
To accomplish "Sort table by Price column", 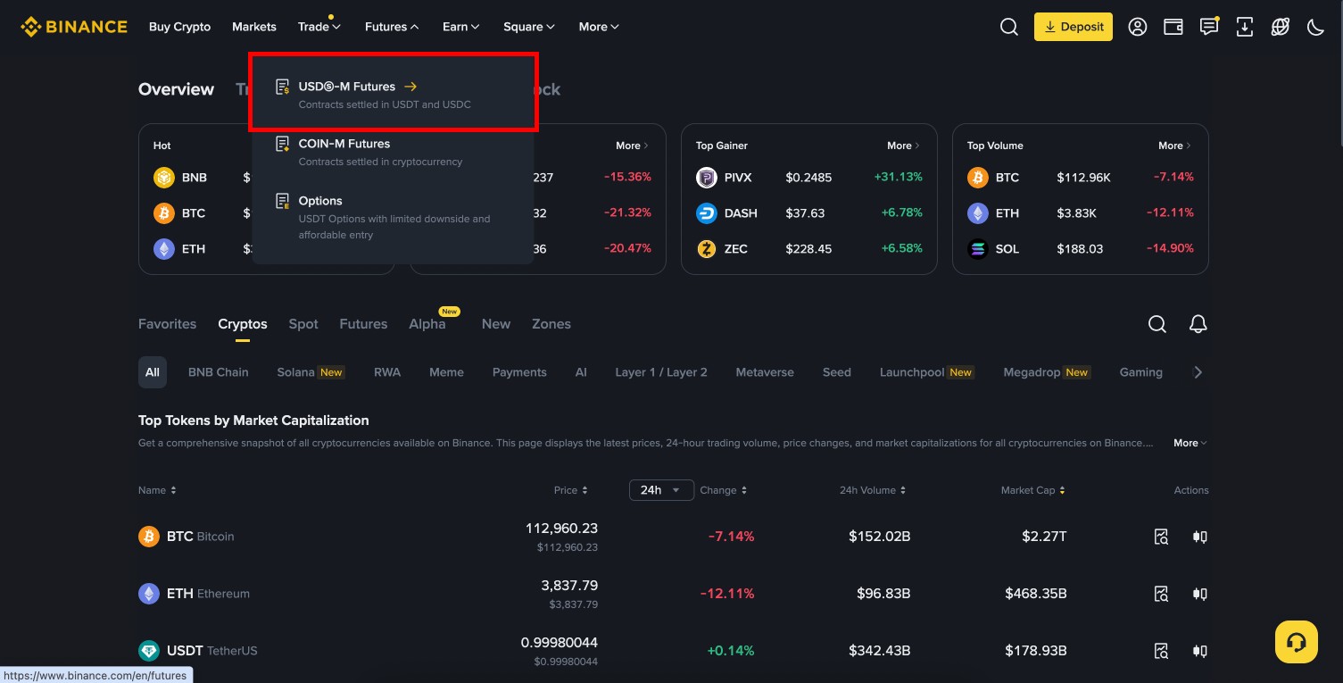I will [x=571, y=490].
